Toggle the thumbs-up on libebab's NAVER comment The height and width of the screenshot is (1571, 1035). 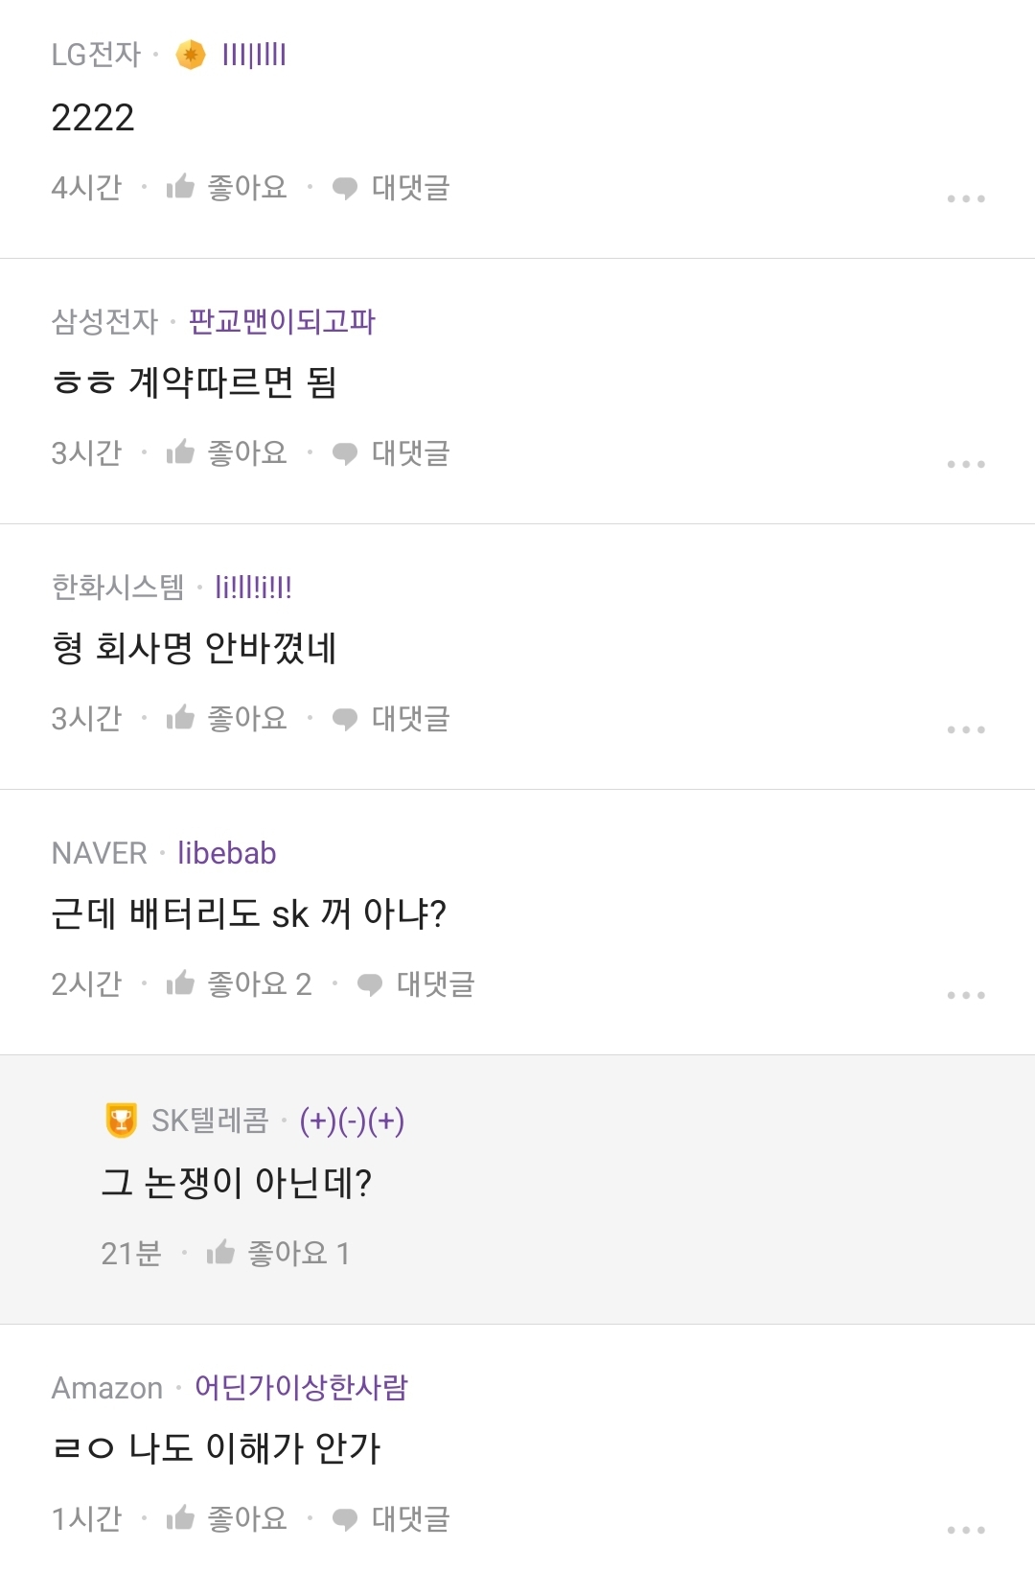point(180,983)
